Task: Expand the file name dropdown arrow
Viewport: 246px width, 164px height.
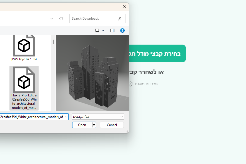Action: coord(66,117)
